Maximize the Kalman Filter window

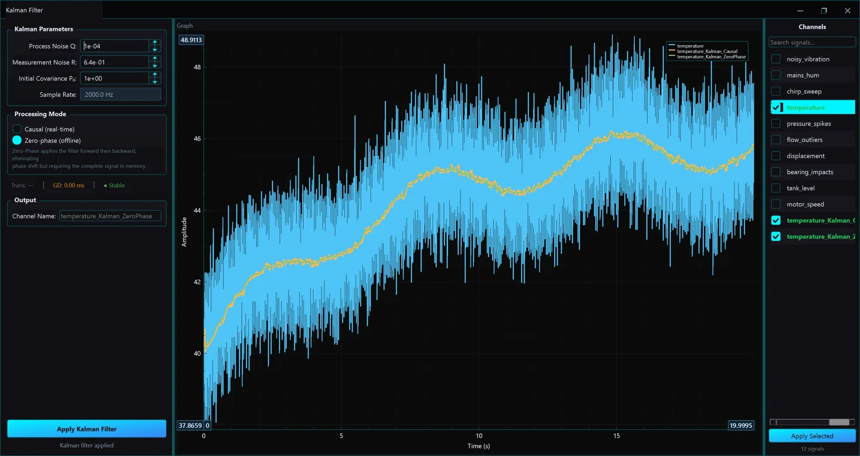pos(824,10)
